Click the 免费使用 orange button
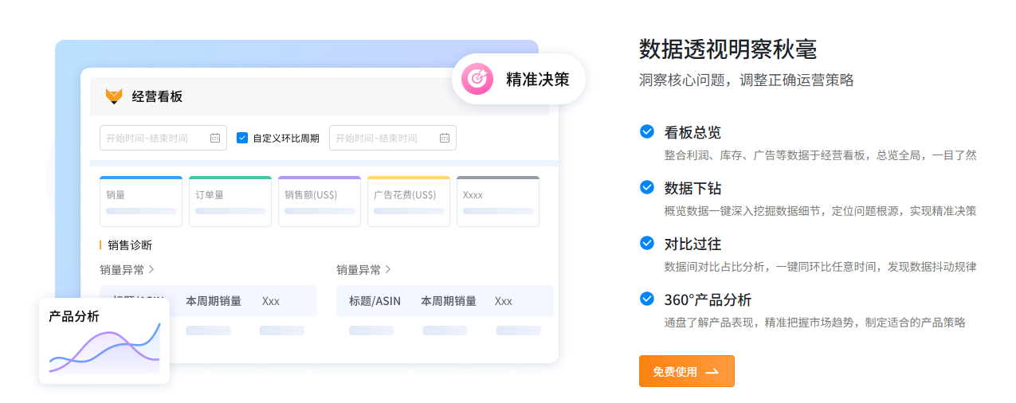1016x403 pixels. 687,371
